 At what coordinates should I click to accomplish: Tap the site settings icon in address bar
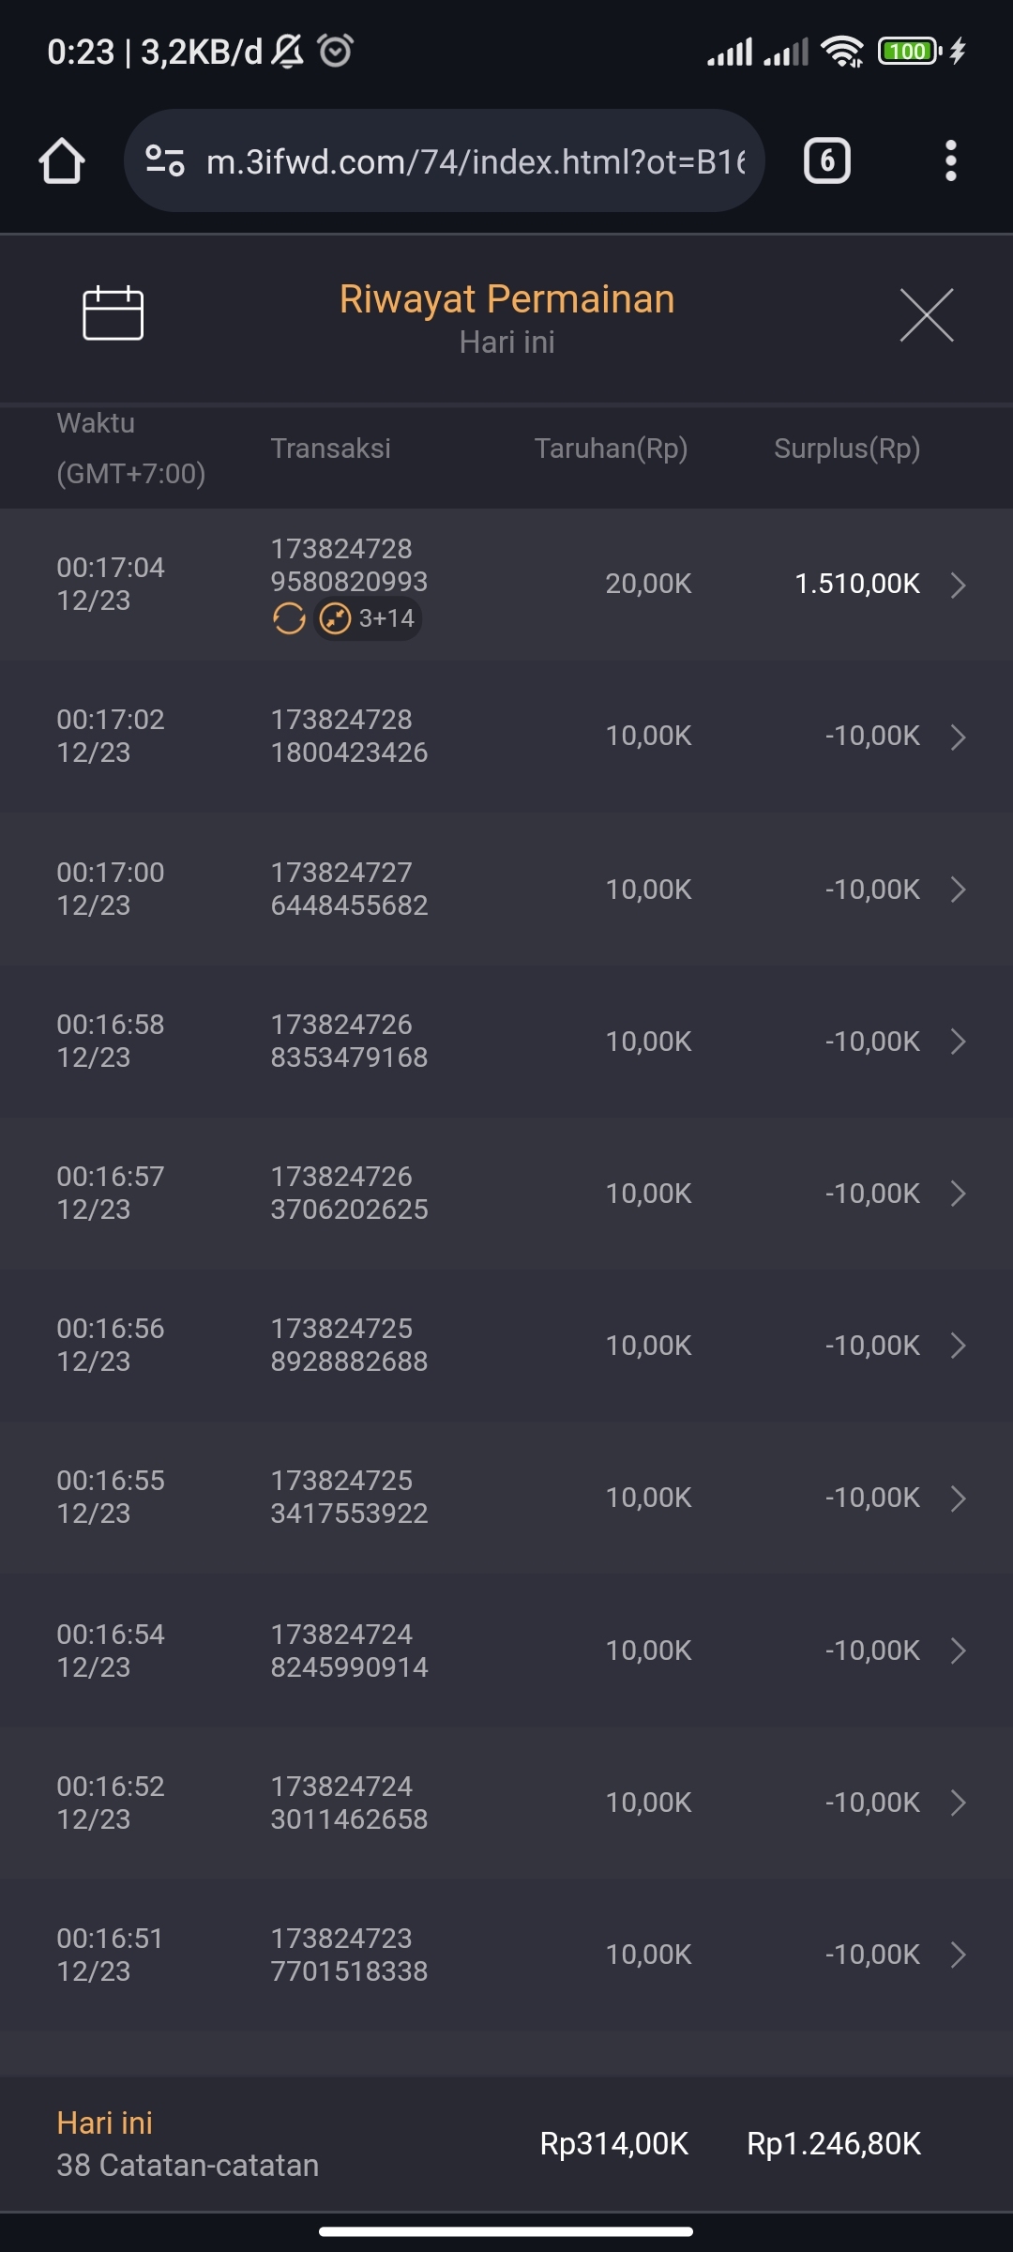coord(165,161)
